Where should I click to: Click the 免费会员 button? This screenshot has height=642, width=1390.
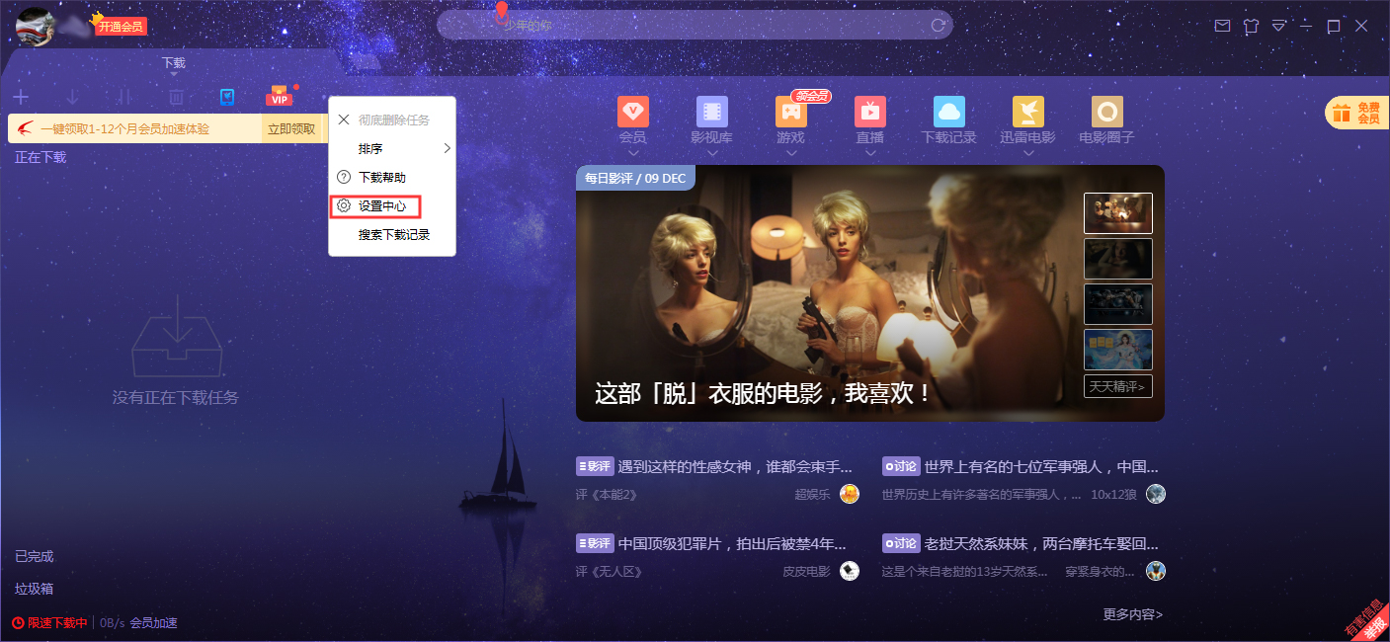1362,113
